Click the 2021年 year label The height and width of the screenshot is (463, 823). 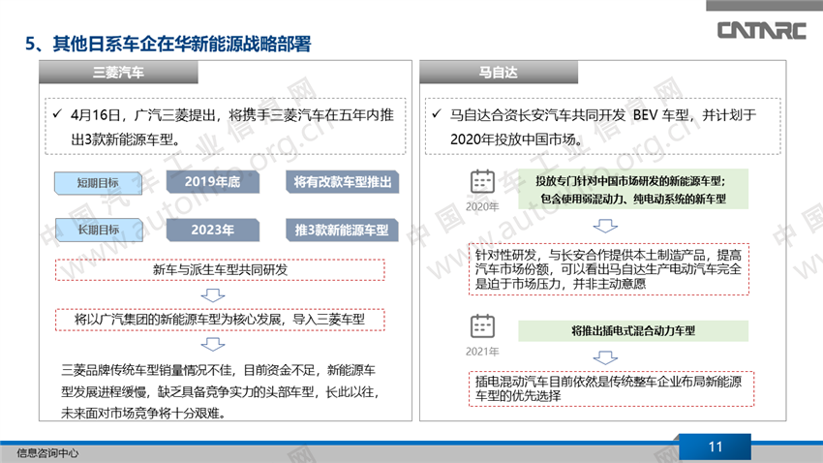click(x=482, y=352)
